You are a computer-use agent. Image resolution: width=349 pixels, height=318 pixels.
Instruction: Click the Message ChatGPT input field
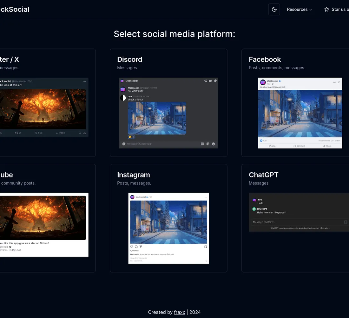pos(300,222)
